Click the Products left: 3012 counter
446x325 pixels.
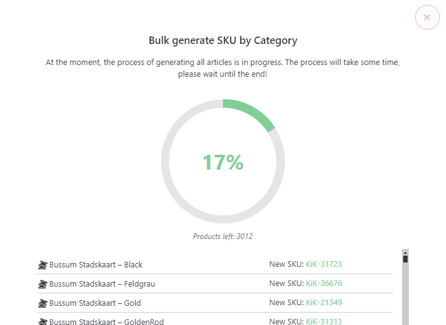pyautogui.click(x=223, y=236)
